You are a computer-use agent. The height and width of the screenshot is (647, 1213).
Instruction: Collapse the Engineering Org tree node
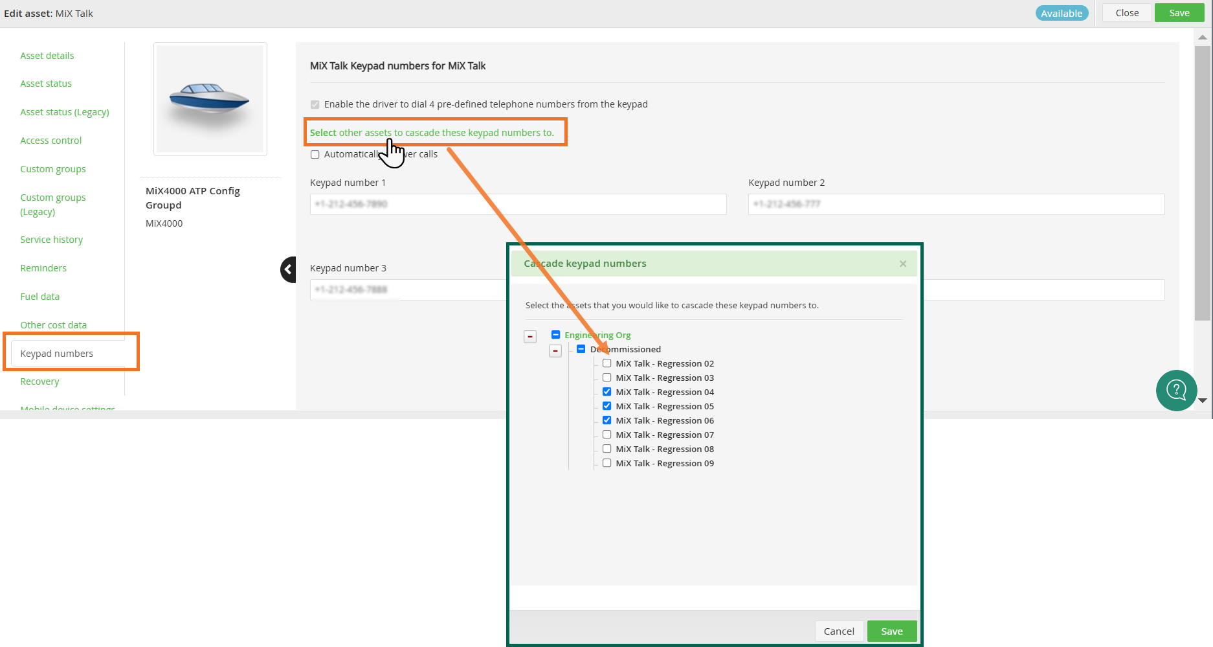tap(530, 337)
